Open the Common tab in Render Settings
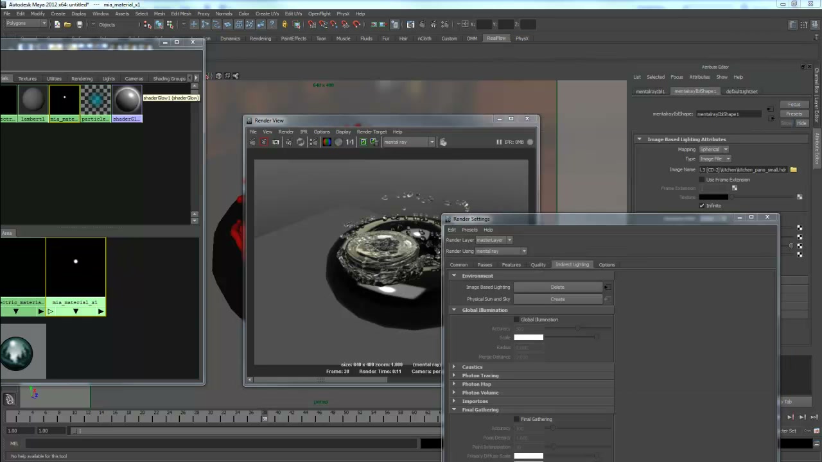The image size is (822, 462). click(459, 264)
